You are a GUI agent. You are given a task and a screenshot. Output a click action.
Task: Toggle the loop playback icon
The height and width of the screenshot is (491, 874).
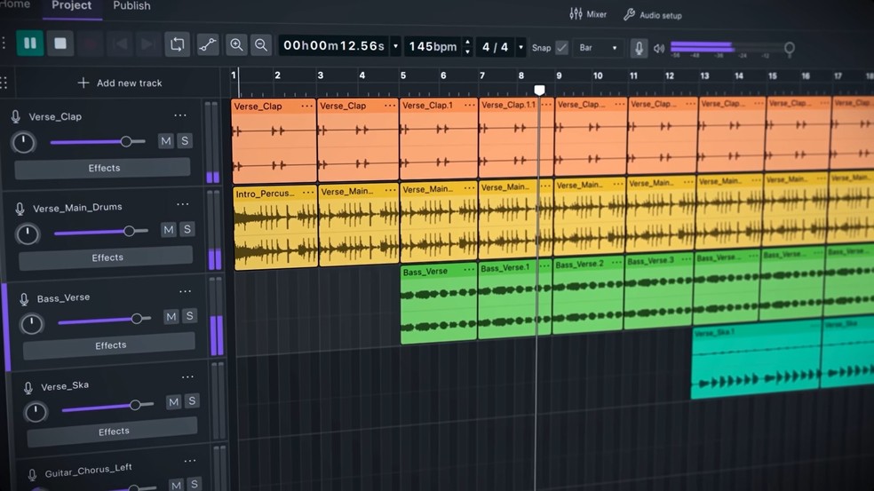(178, 44)
